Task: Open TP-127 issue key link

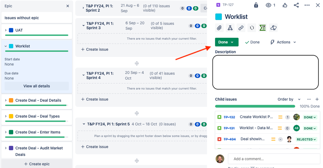Action: 228,5
